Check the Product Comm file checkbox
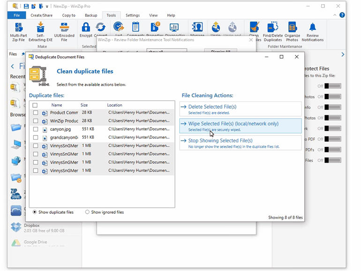The height and width of the screenshot is (271, 361). point(36,113)
